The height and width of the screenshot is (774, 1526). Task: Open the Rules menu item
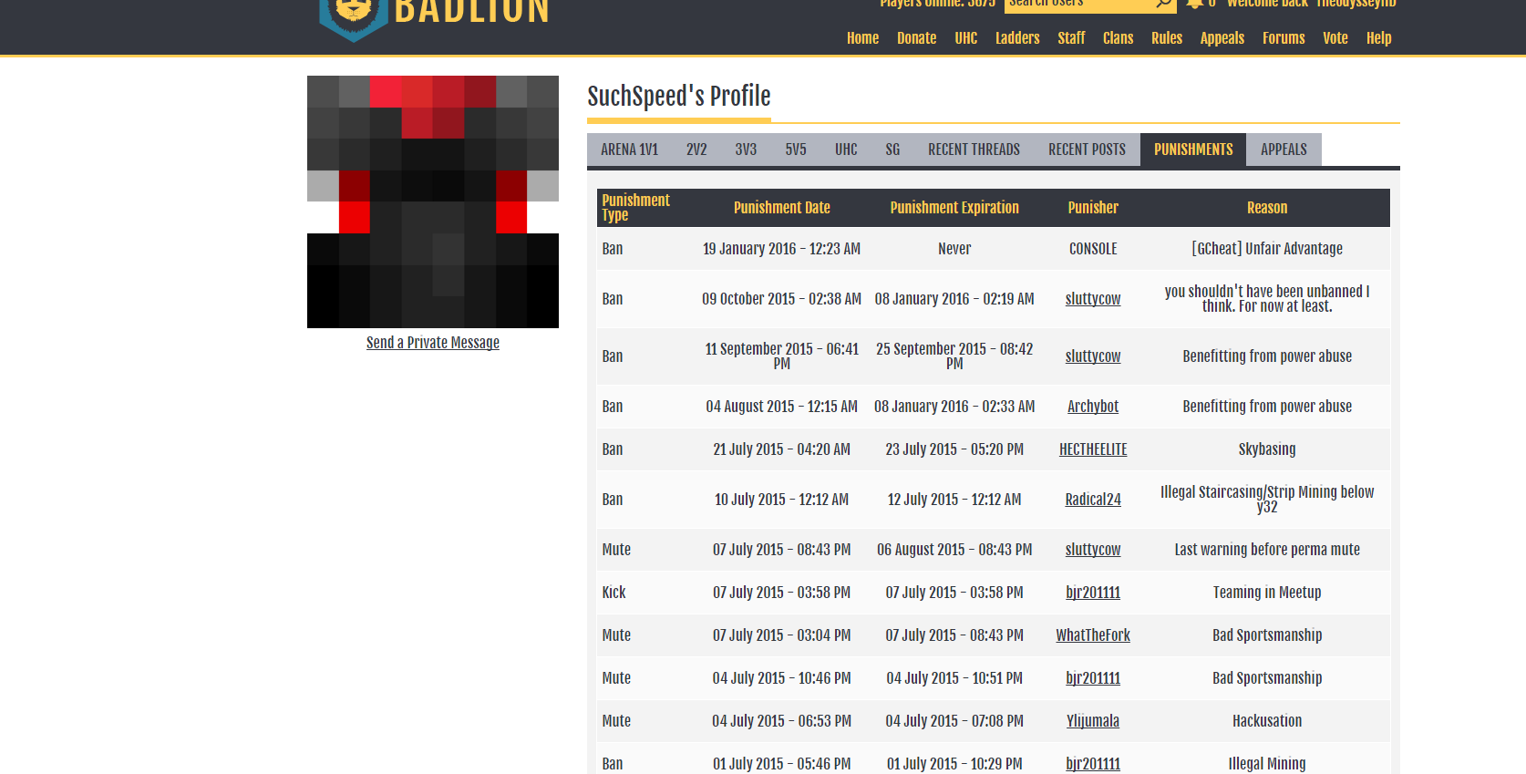point(1166,38)
